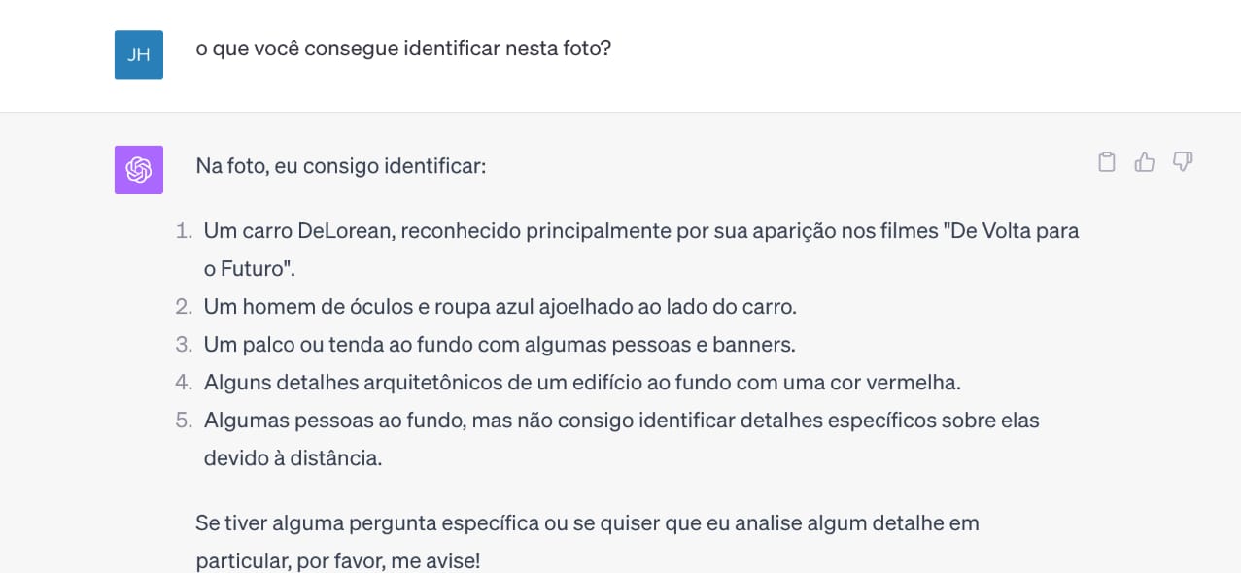Click the user question about the photo
The width and height of the screenshot is (1241, 573).
pyautogui.click(x=403, y=48)
